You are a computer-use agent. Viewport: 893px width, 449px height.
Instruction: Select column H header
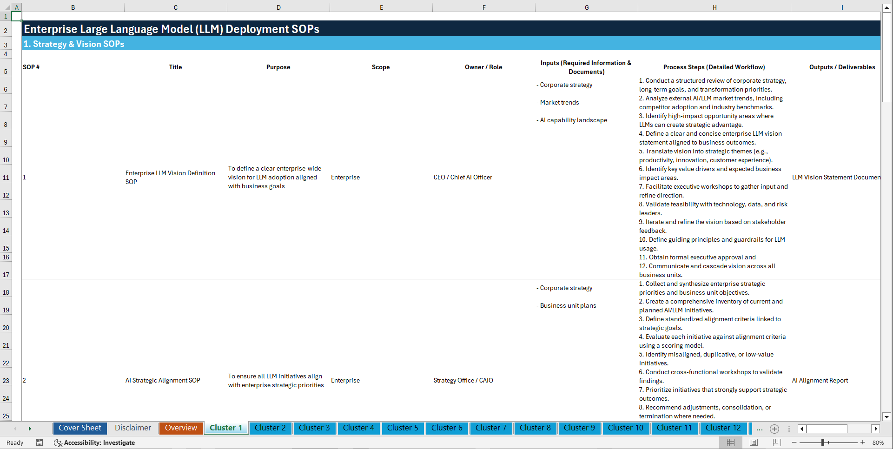tap(714, 7)
